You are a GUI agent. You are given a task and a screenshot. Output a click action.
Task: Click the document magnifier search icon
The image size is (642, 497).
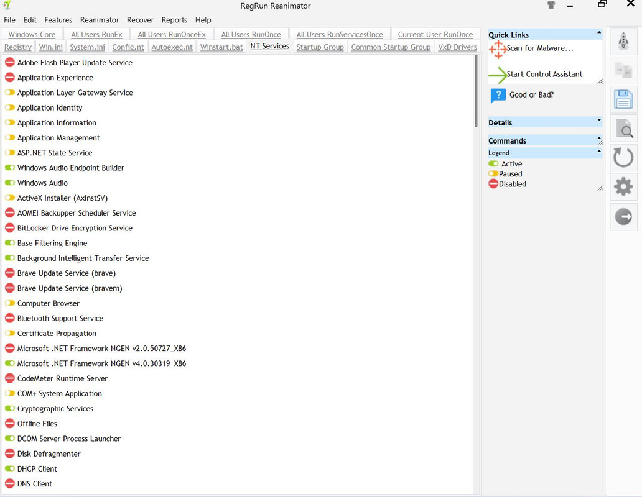(x=624, y=128)
